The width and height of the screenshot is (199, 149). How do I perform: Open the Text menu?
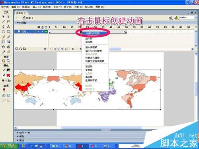click(57, 7)
